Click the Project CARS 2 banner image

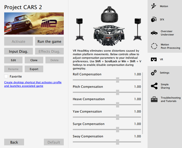click(x=34, y=24)
